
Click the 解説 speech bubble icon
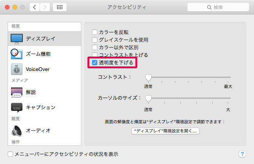[17, 92]
